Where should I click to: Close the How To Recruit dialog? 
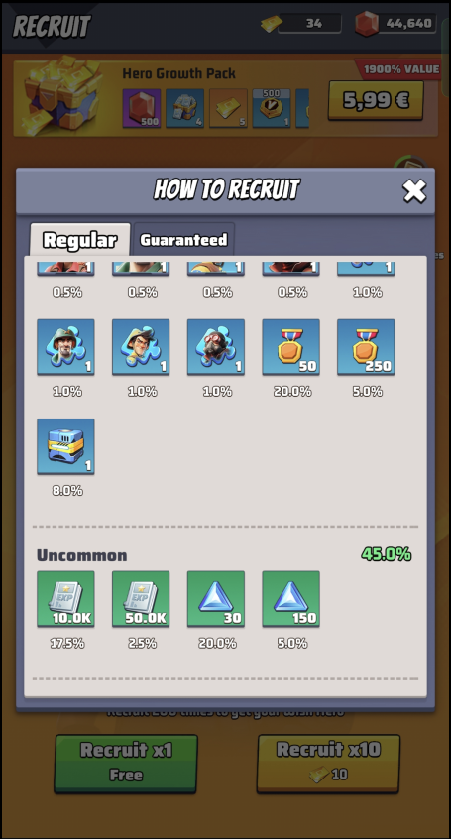[414, 191]
